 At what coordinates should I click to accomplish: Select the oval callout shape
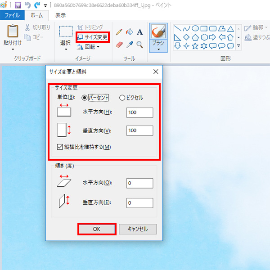click(x=221, y=46)
